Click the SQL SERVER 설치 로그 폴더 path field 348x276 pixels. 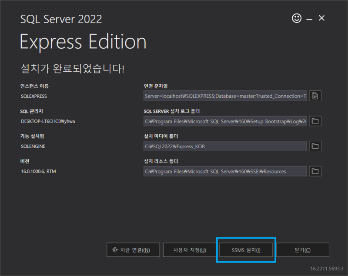click(x=225, y=121)
